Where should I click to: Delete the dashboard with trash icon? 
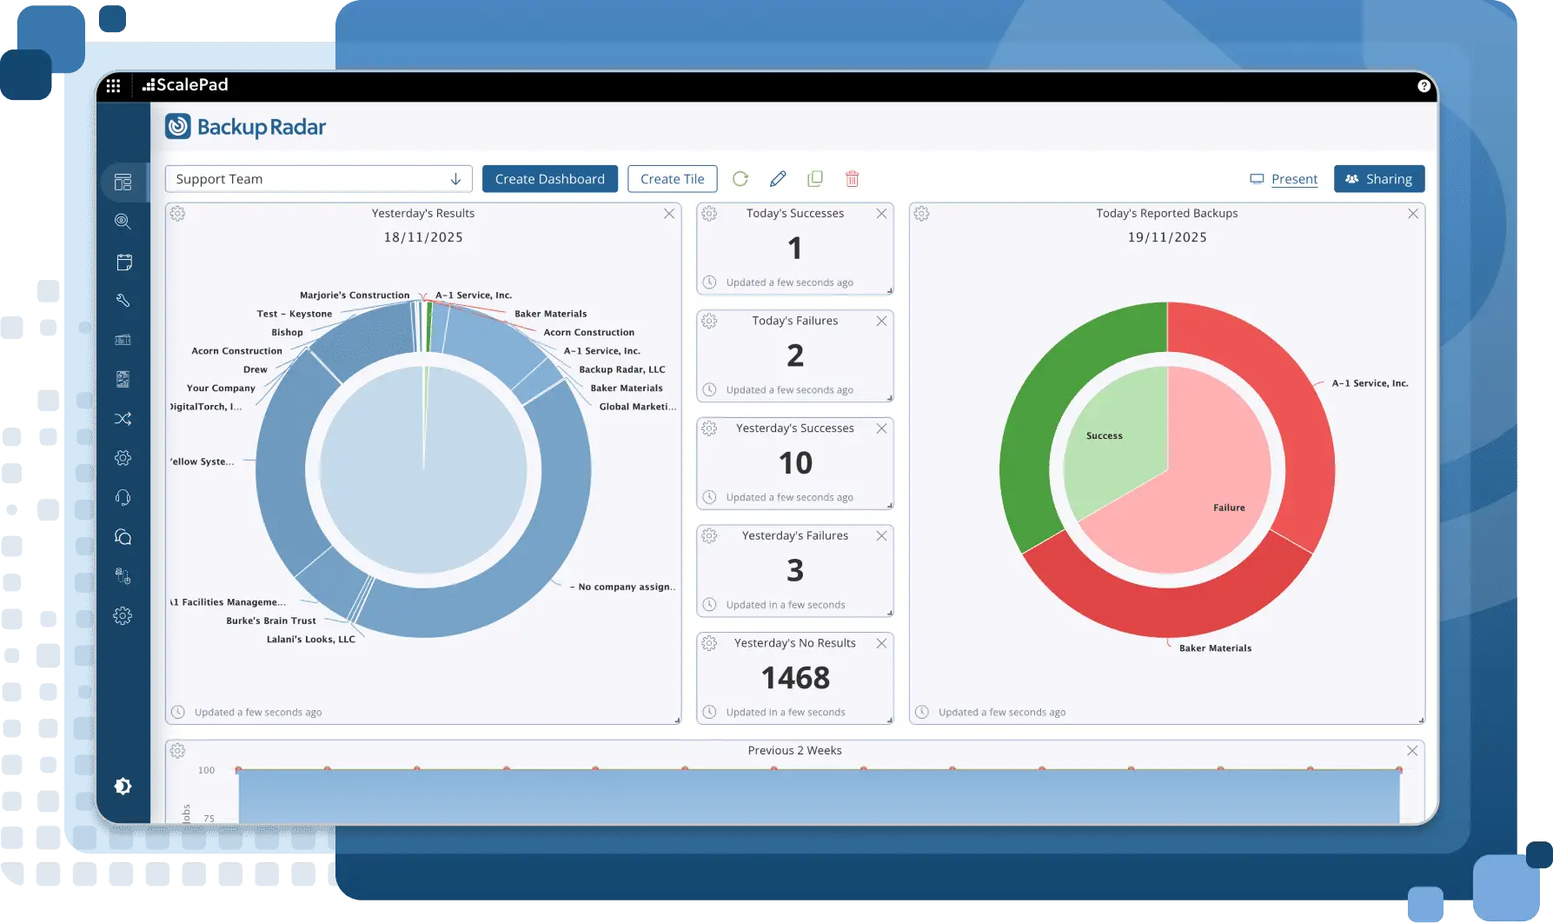tap(853, 179)
